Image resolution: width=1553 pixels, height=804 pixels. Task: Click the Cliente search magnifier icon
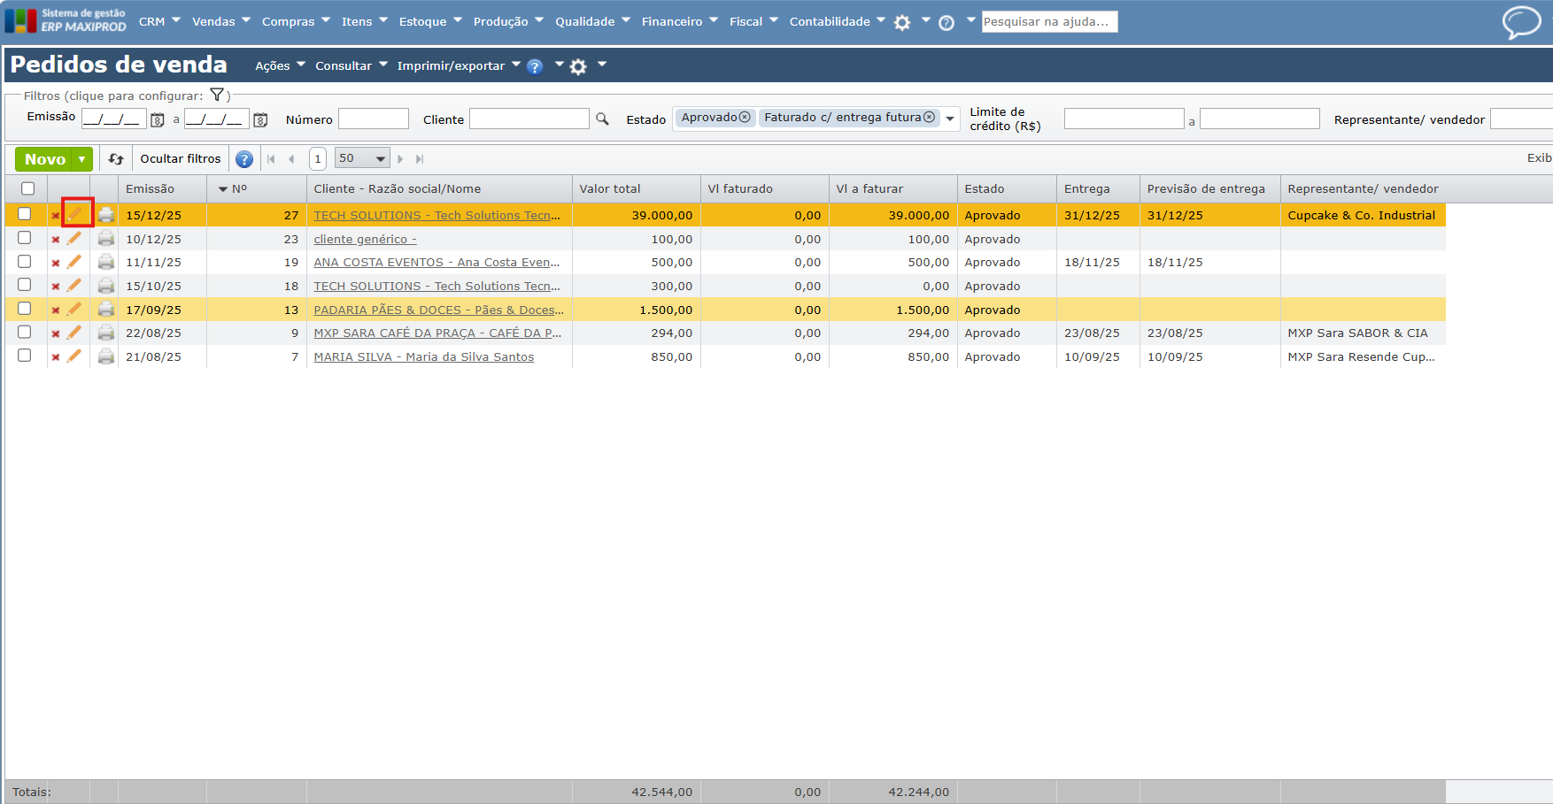tap(602, 119)
